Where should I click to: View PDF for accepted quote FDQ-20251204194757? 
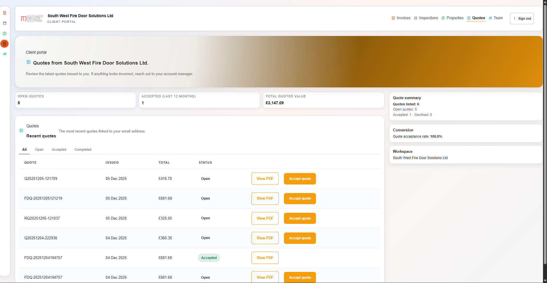pos(265,258)
